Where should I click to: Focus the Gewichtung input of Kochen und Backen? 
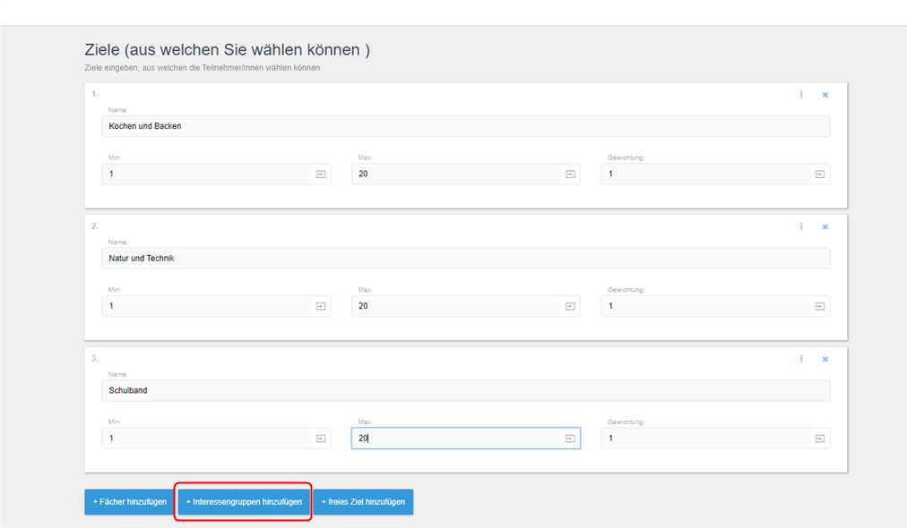(x=715, y=174)
